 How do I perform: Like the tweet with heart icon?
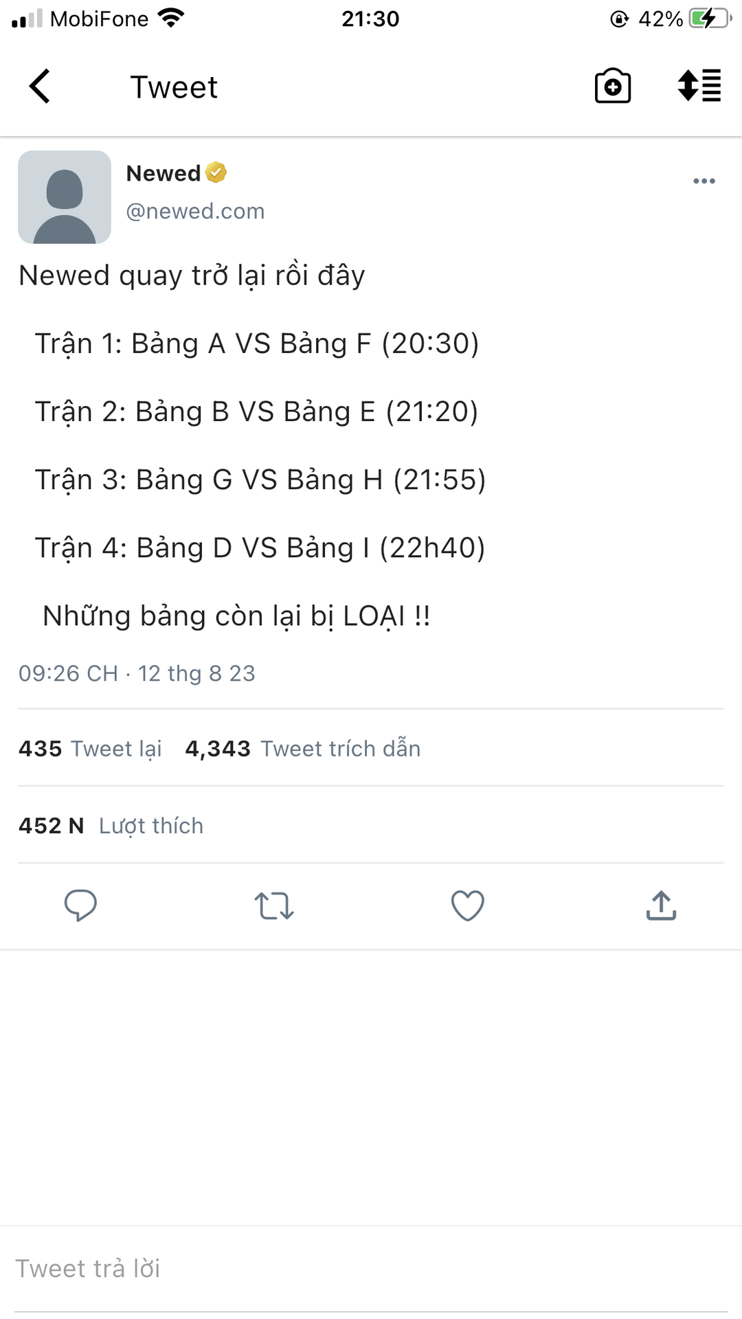[467, 905]
